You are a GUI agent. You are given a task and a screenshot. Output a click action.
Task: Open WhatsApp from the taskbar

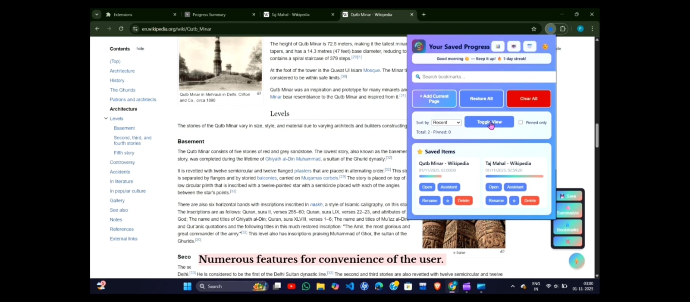click(306, 287)
